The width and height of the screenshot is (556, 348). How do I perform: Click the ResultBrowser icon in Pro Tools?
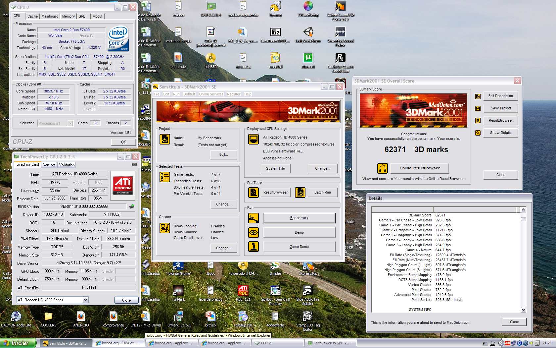click(x=254, y=192)
